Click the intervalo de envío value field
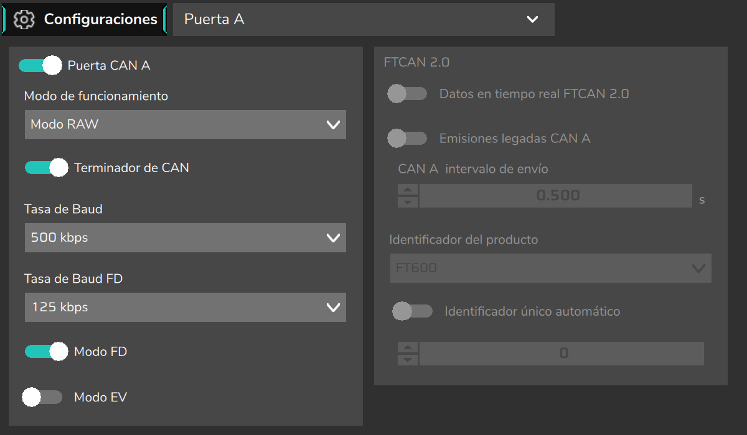 click(556, 195)
